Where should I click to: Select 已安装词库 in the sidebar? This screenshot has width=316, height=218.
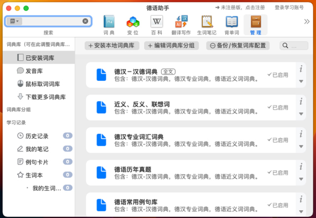(x=39, y=58)
